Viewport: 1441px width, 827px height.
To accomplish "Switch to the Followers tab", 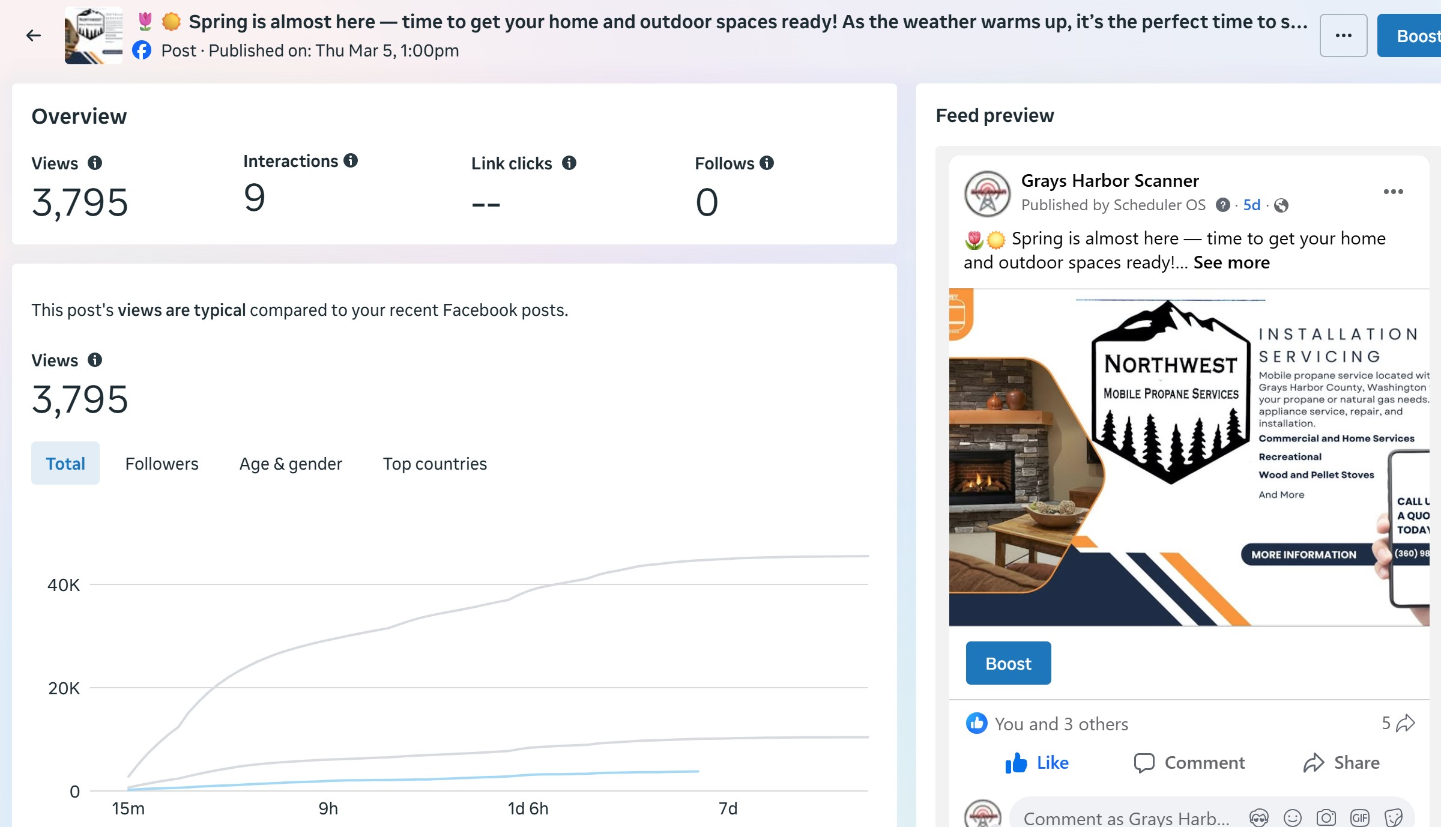I will click(162, 464).
